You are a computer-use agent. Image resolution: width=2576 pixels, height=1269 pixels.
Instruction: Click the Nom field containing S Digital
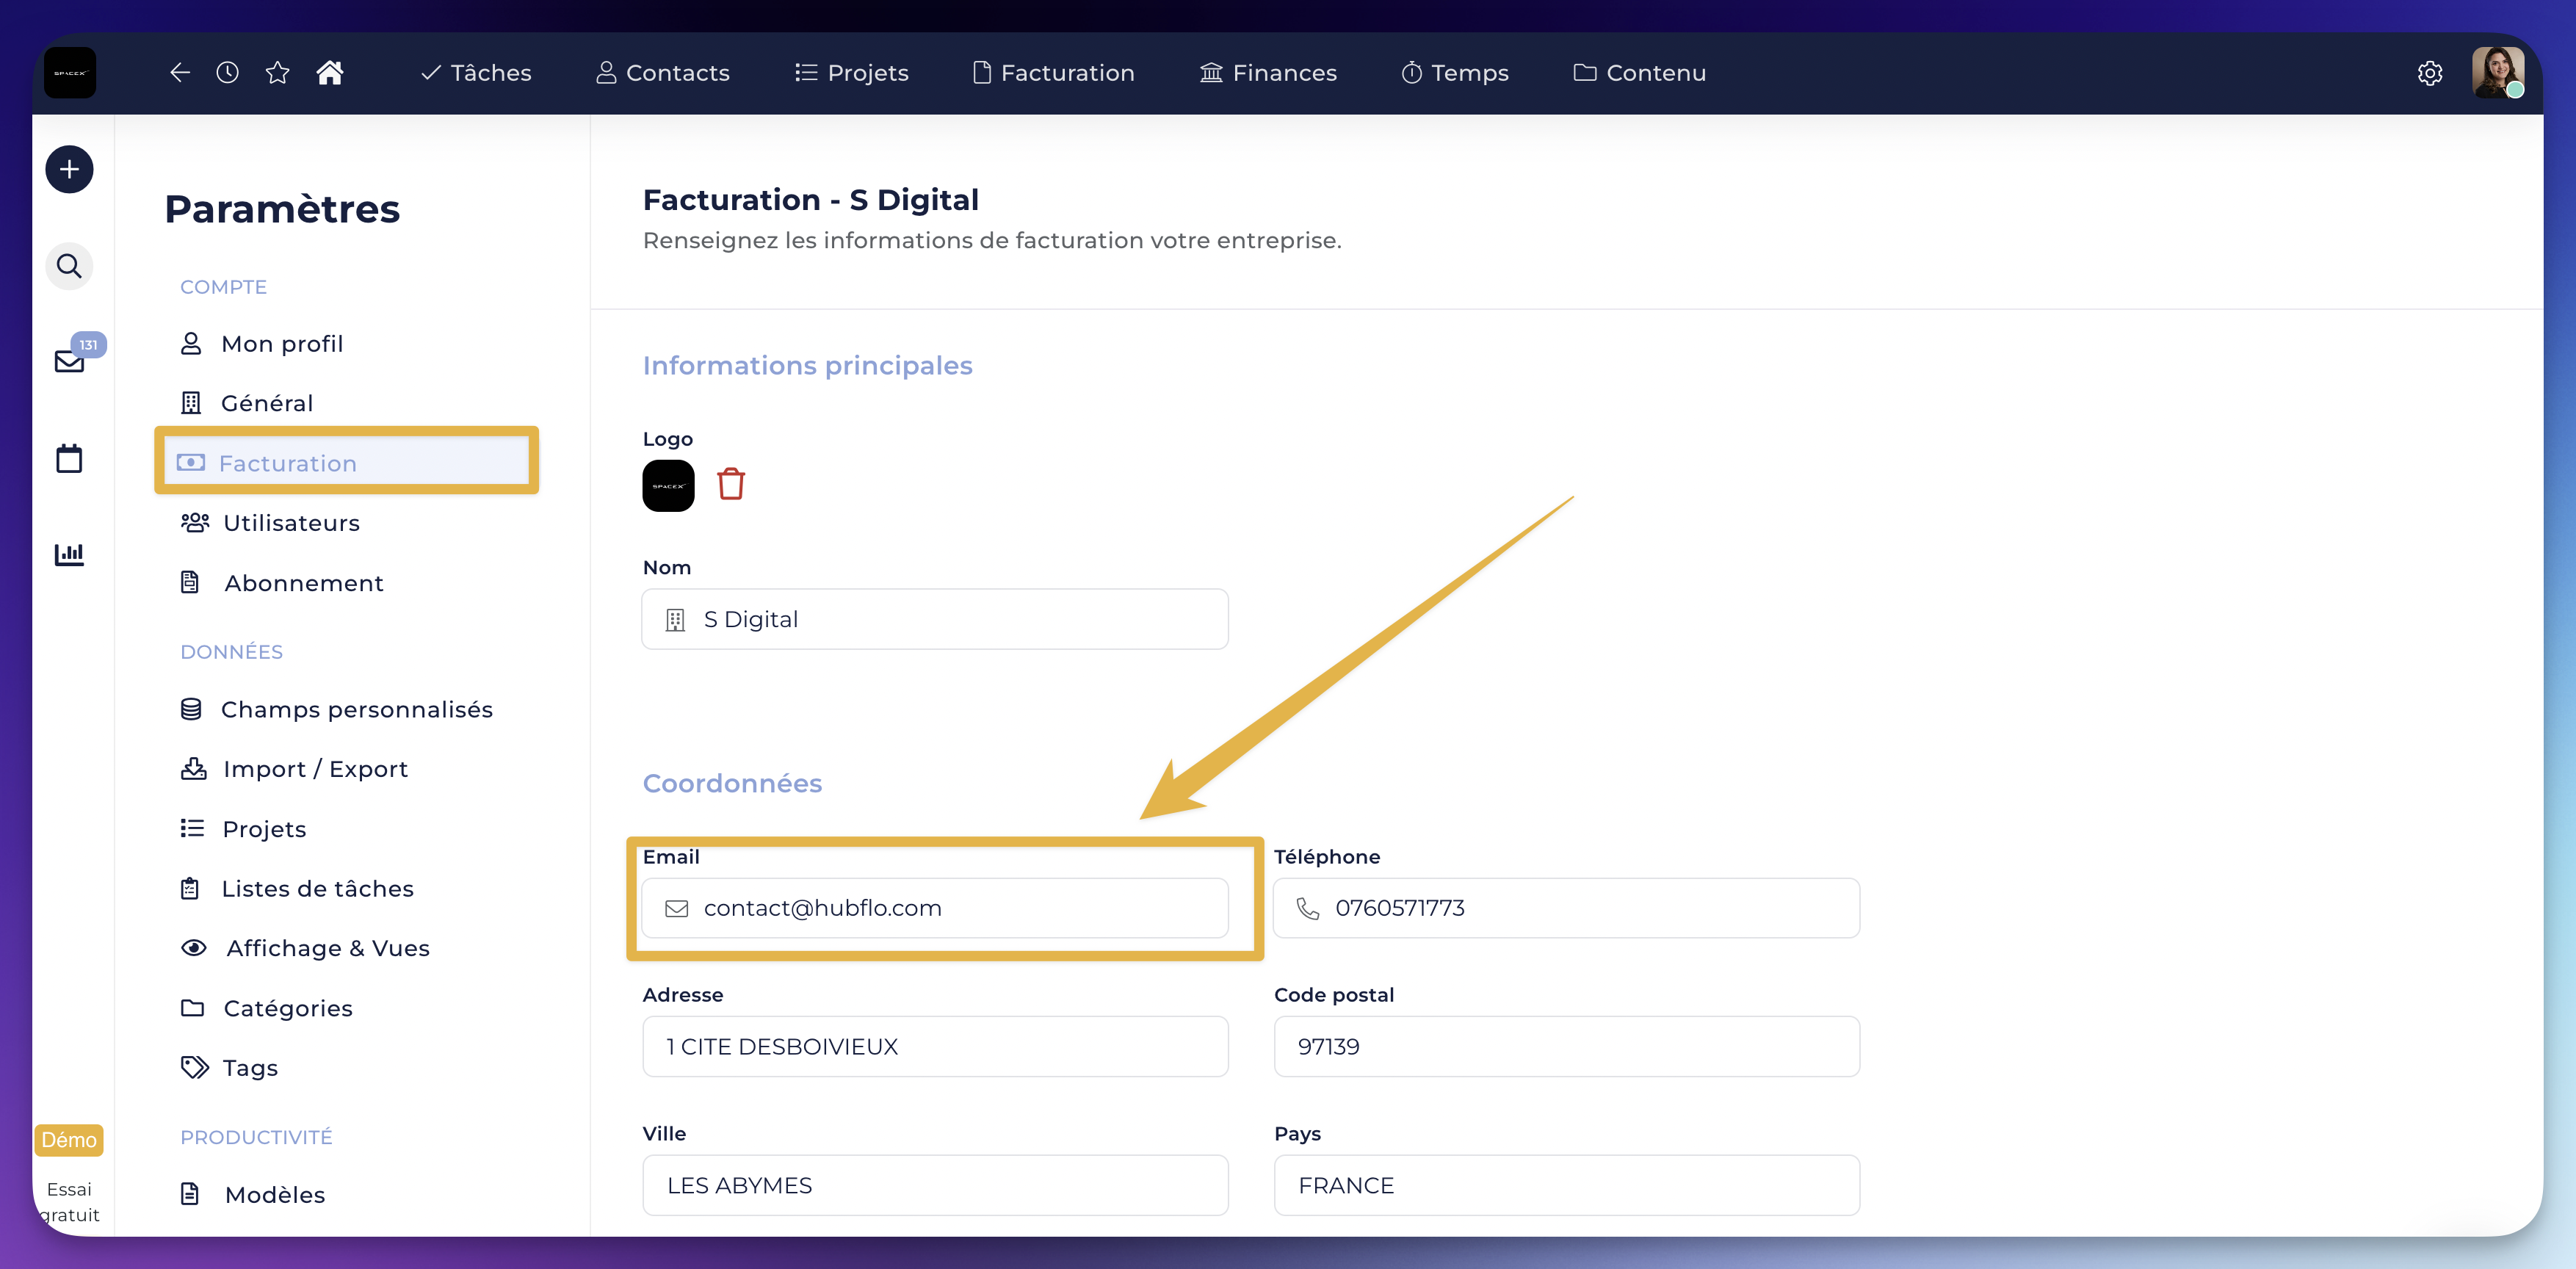tap(935, 619)
